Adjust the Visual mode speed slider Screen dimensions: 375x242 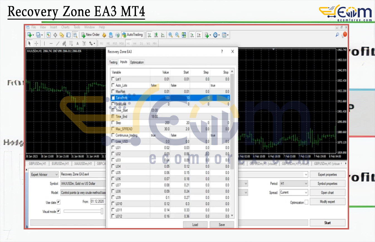(102, 211)
